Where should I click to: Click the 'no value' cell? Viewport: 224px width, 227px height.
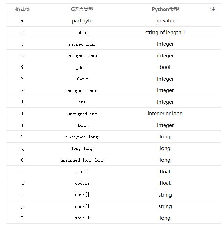[x=165, y=21]
